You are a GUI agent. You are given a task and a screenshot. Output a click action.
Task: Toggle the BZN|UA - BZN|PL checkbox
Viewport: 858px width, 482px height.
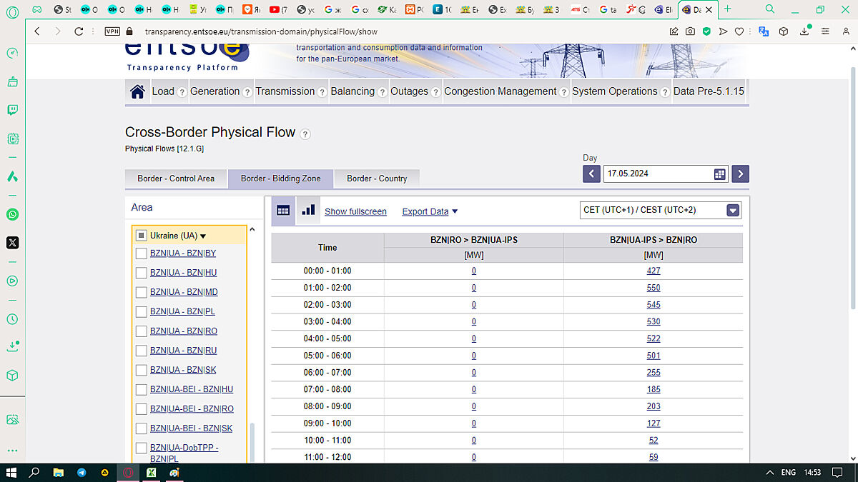142,312
